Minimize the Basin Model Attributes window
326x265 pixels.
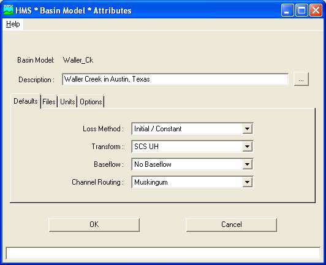click(x=287, y=10)
